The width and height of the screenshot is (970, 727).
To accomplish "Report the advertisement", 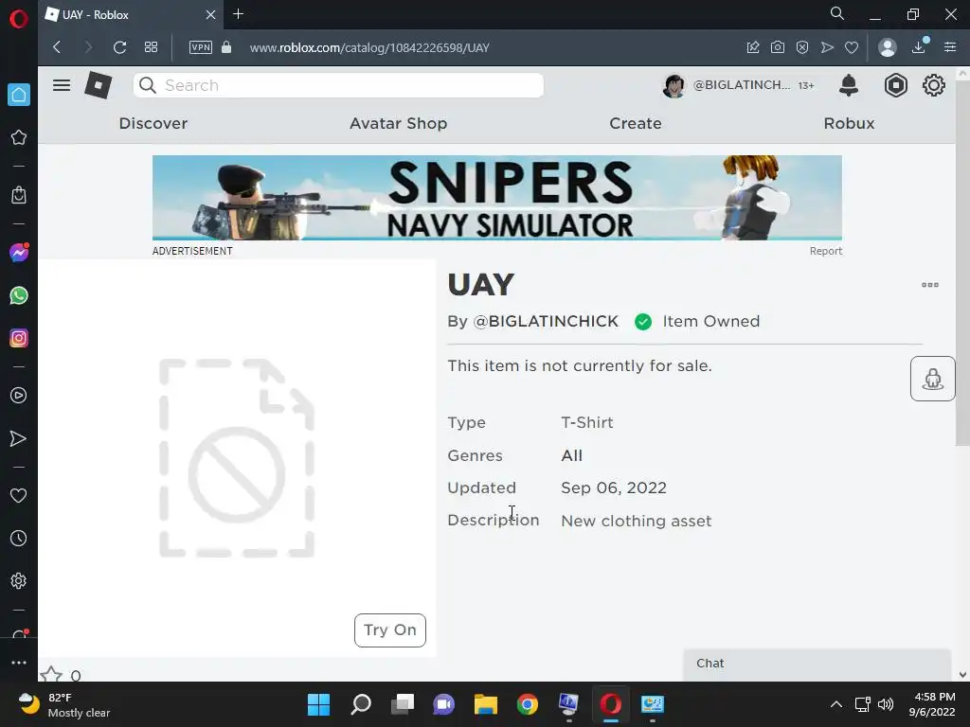I will pos(826,251).
